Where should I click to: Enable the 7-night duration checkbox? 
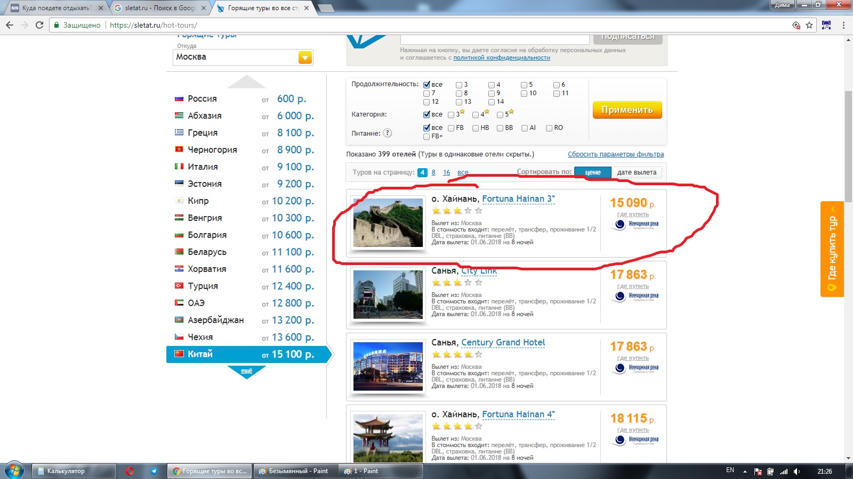tap(426, 93)
